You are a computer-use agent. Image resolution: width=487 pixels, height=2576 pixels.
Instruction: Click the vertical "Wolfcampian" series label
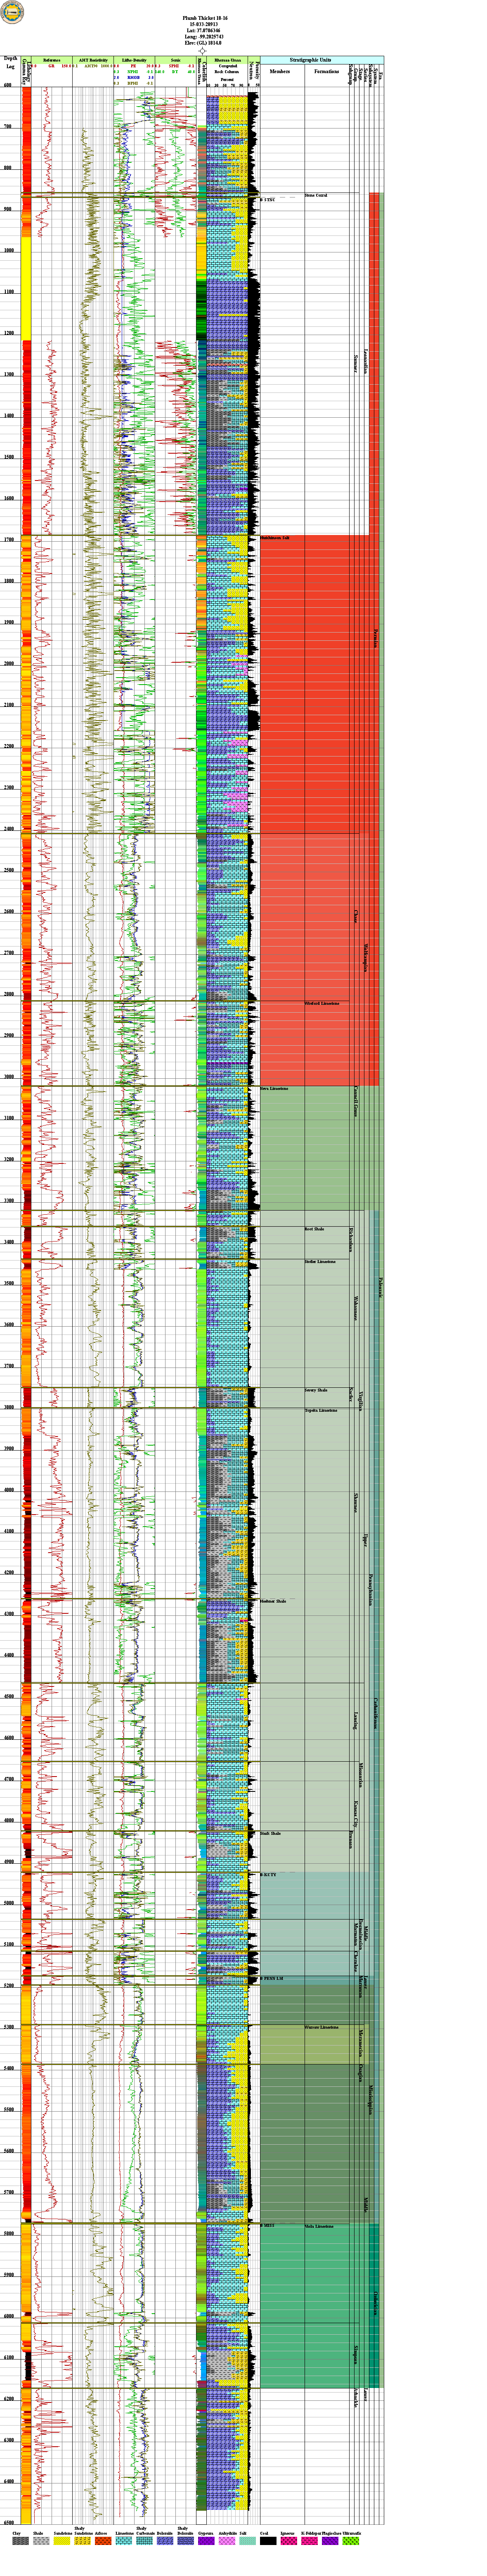(365, 958)
